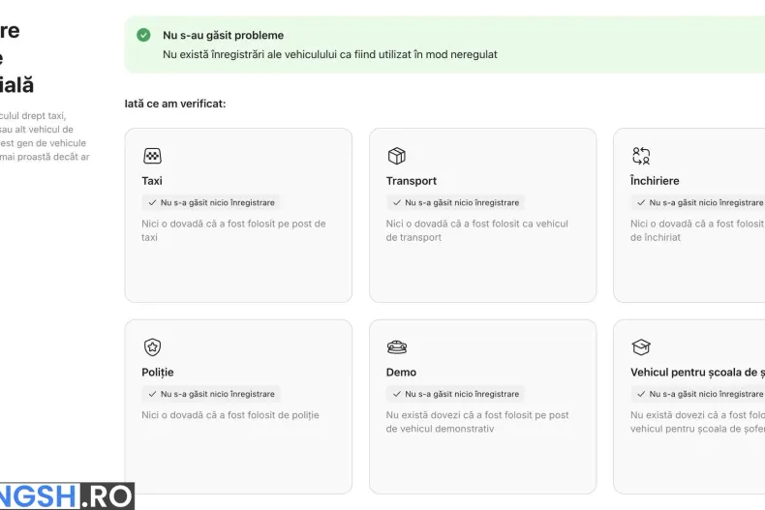Screen dimensions: 765x510
Task: Click the Demo card title
Action: coord(401,373)
